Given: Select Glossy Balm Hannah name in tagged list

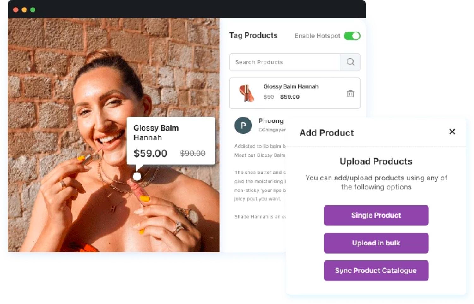Looking at the screenshot, I should [x=291, y=86].
